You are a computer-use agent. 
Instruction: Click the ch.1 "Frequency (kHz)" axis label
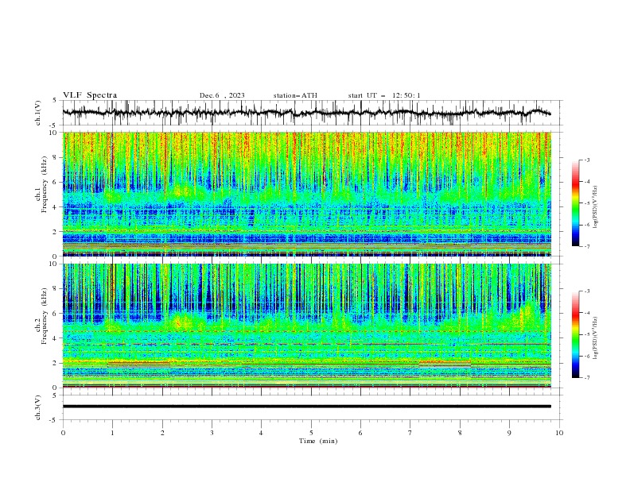(x=45, y=185)
